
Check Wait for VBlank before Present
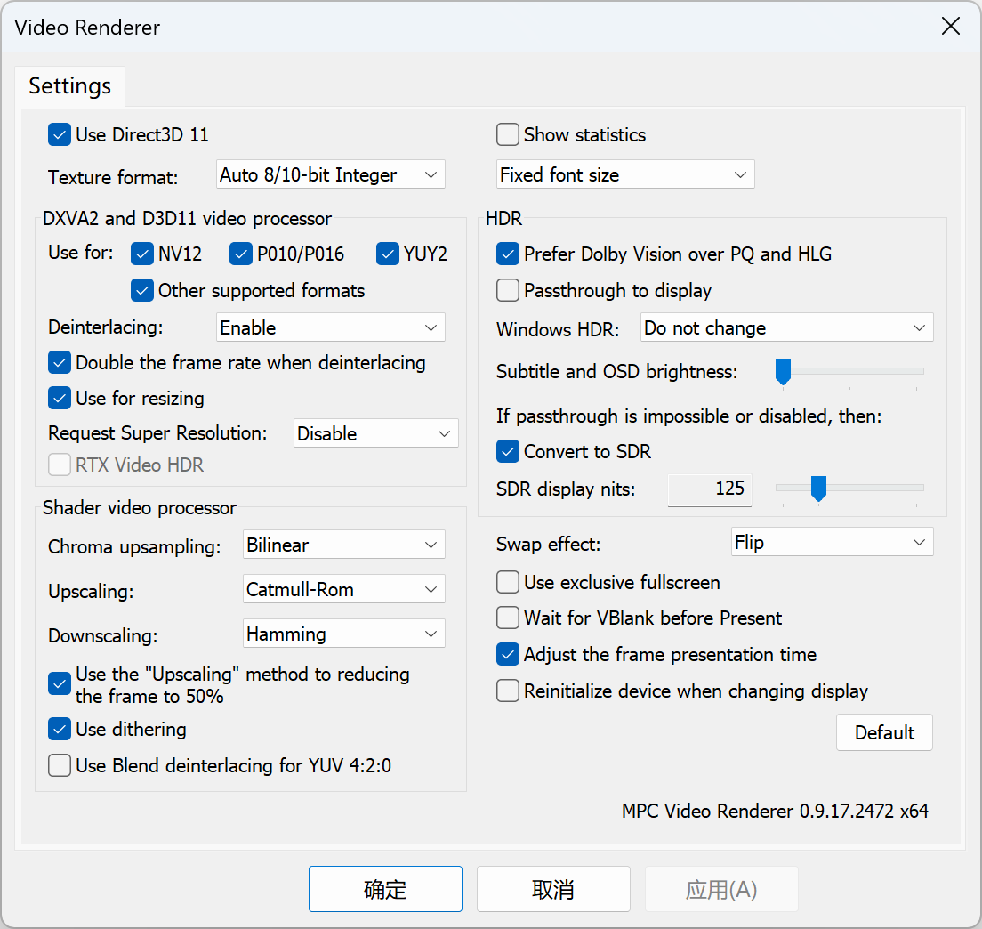pyautogui.click(x=508, y=618)
